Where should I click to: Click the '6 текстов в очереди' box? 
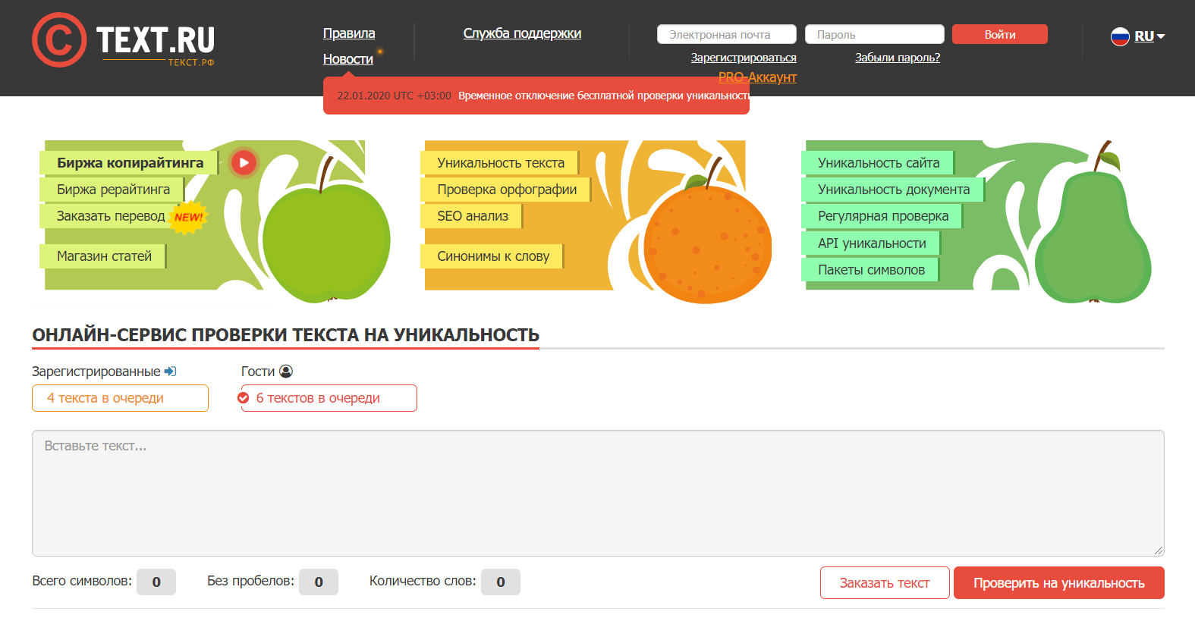click(x=329, y=398)
